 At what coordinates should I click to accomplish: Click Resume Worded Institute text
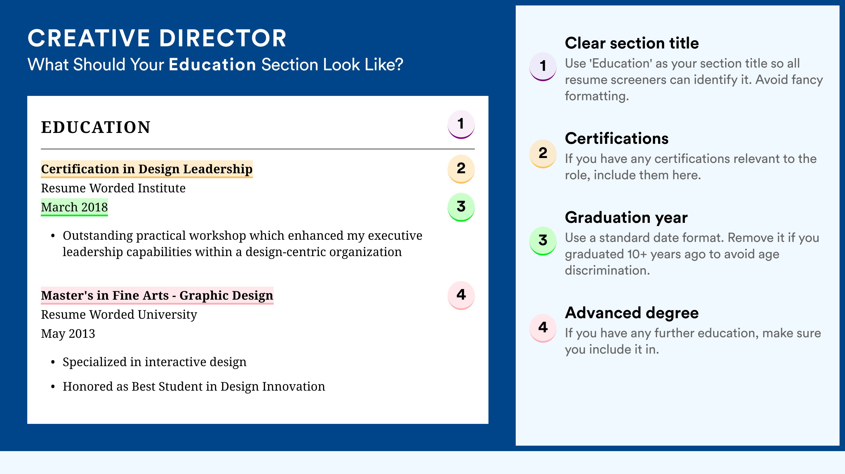[113, 188]
